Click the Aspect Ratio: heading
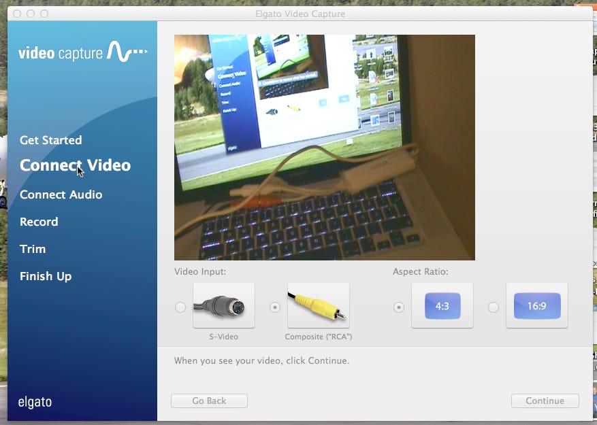This screenshot has height=425, width=597. [420, 272]
